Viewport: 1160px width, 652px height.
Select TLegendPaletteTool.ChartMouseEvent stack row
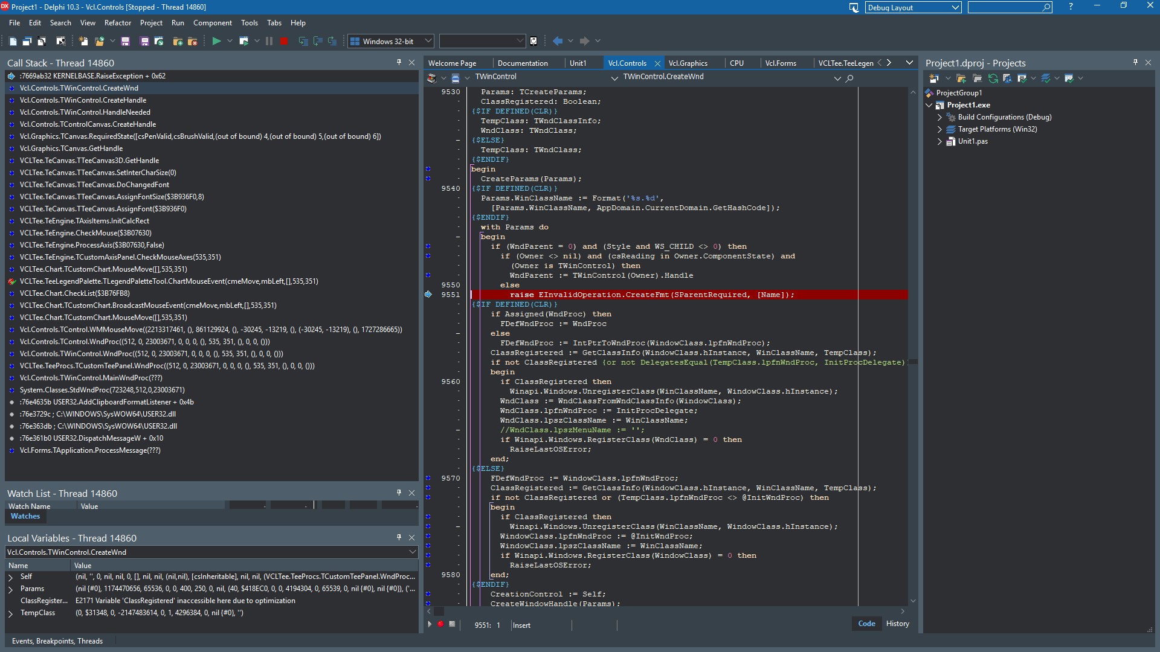[x=211, y=281]
